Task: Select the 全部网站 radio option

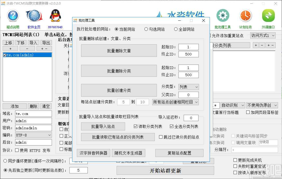Action: [x=175, y=29]
